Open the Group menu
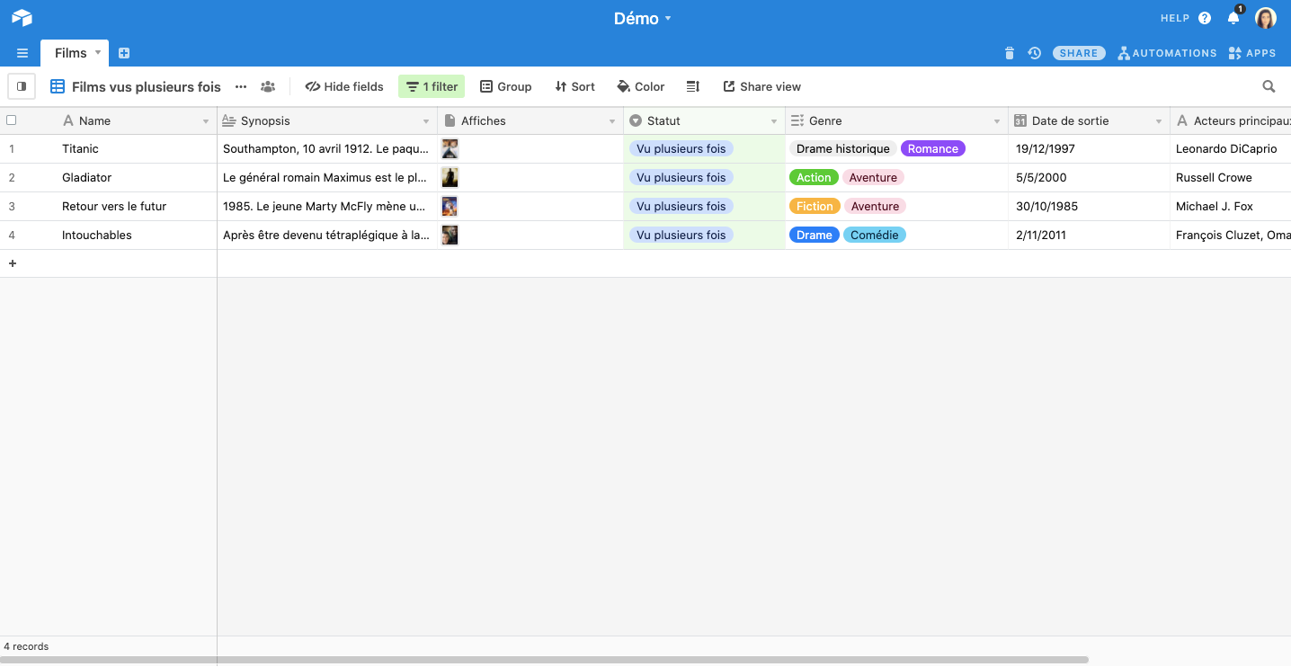 tap(505, 86)
